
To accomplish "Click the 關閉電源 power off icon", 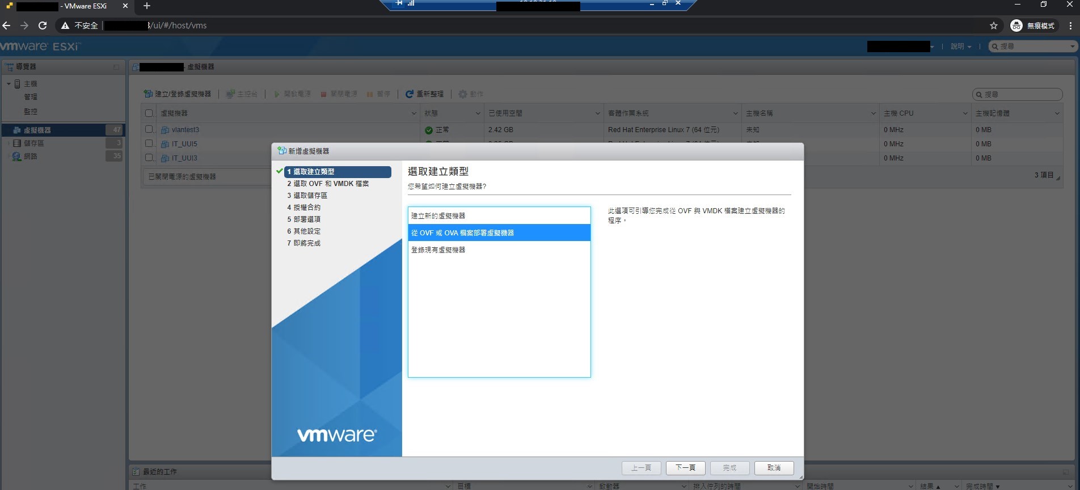I will pos(323,94).
